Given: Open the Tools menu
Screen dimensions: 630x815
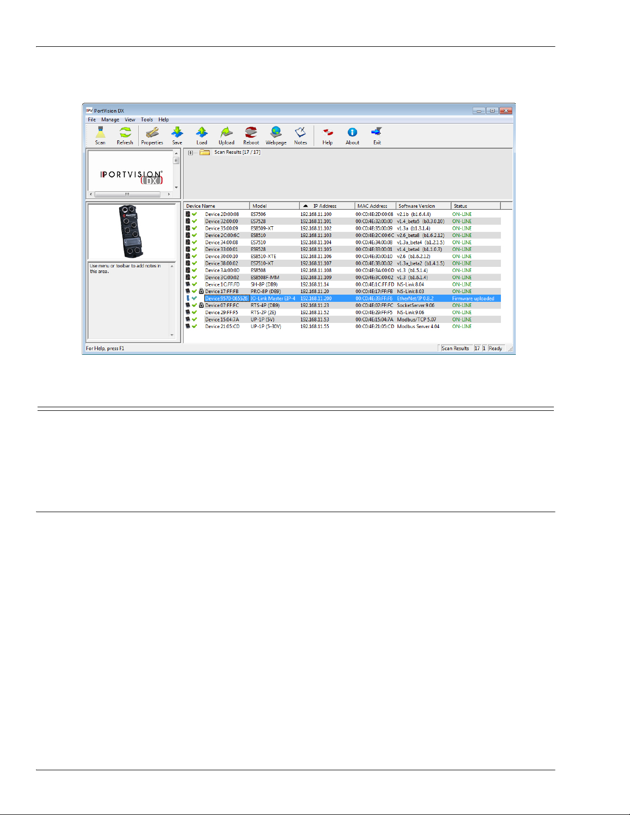Looking at the screenshot, I should (147, 119).
